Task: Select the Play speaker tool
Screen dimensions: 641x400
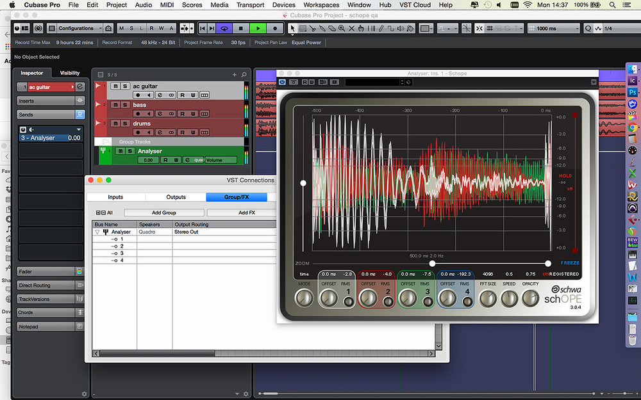Action: 401,28
